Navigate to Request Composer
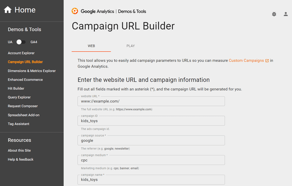The image size is (292, 186). coord(23,106)
